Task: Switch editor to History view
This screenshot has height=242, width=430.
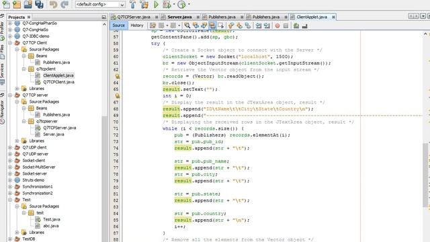Action: tap(137, 26)
